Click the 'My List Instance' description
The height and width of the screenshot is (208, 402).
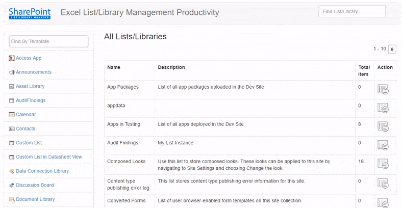pos(175,143)
